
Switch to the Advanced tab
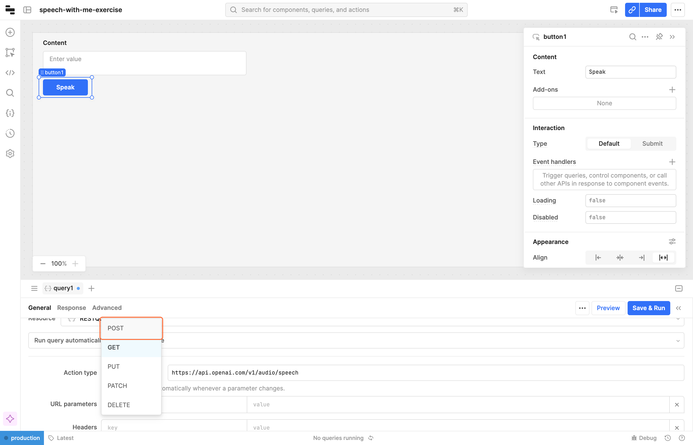107,308
